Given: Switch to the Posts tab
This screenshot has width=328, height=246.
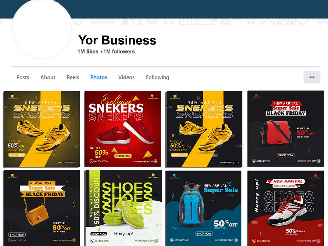Looking at the screenshot, I should click(x=23, y=77).
